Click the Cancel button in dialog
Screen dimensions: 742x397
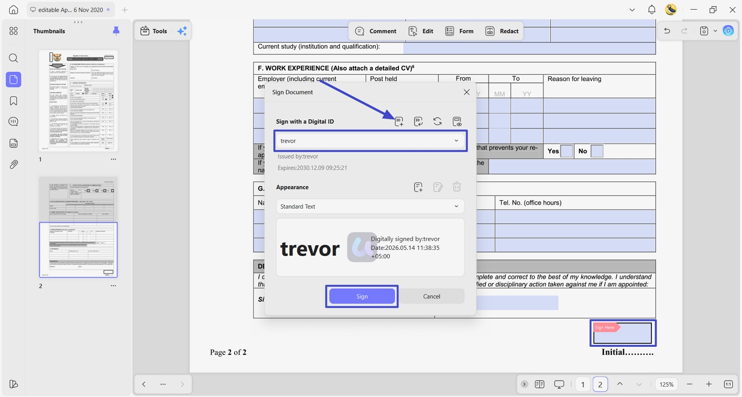pyautogui.click(x=432, y=297)
